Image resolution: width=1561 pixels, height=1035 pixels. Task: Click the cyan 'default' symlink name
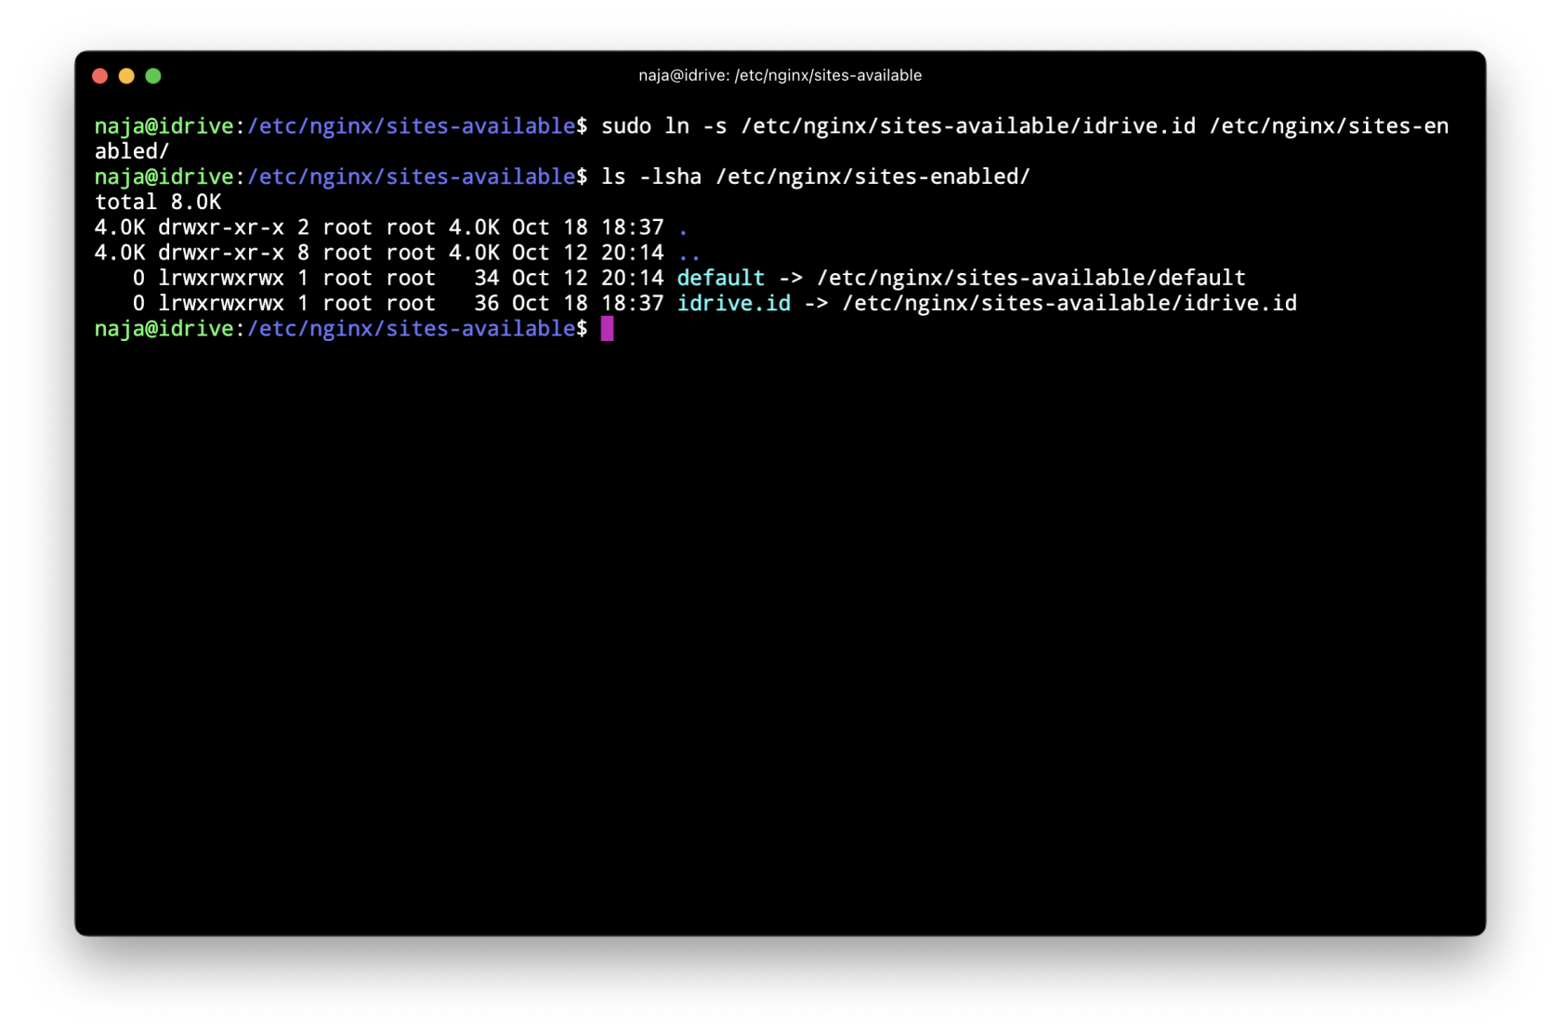(721, 278)
